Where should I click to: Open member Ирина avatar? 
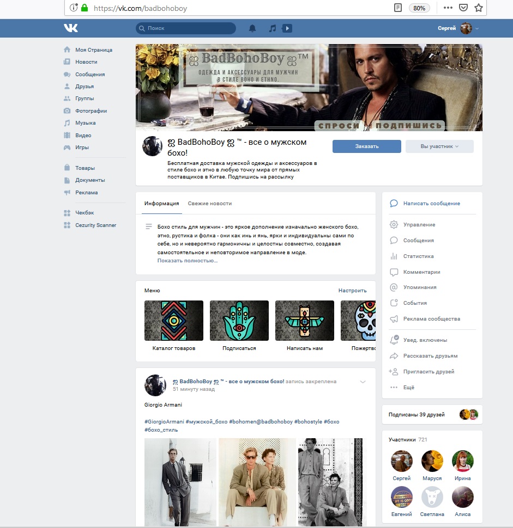point(462,461)
